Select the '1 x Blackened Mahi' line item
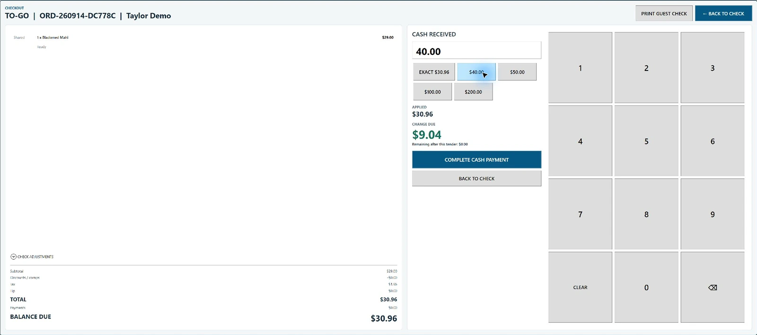 (53, 37)
